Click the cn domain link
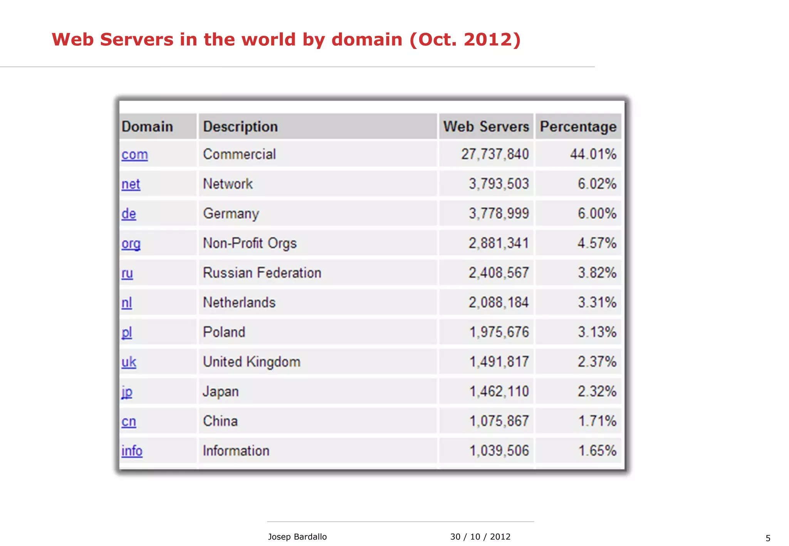 (x=129, y=421)
